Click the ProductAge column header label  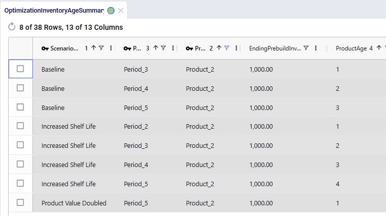coord(351,48)
